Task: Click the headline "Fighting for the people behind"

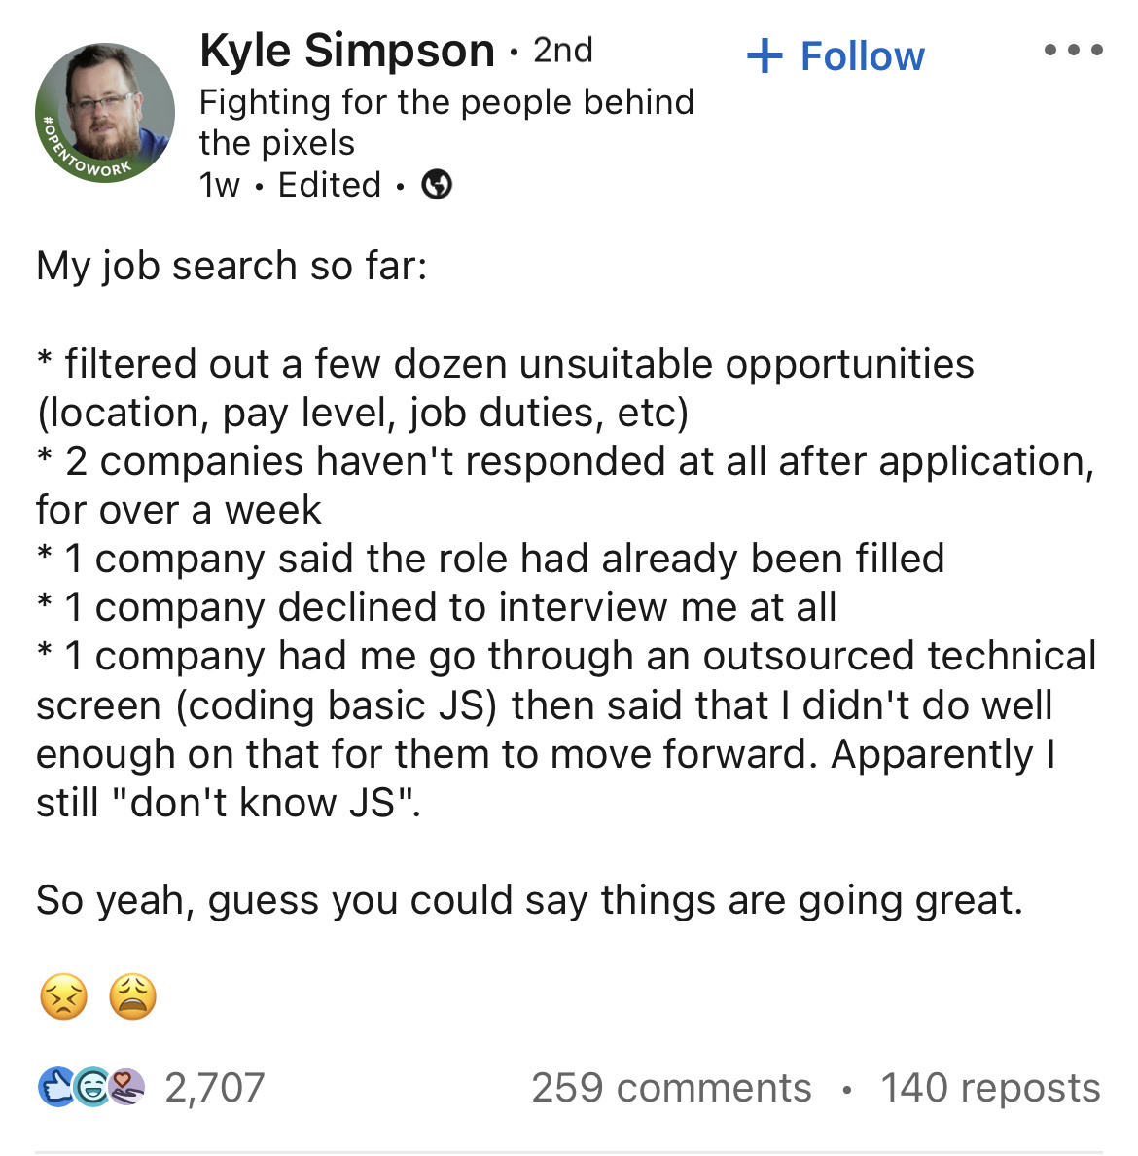Action: (446, 101)
